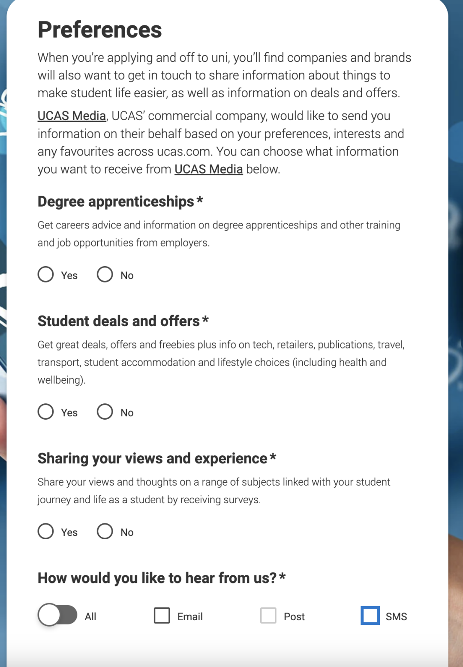Viewport: 463px width, 667px height.
Task: Click the receiving surveys description text
Action: tap(214, 491)
